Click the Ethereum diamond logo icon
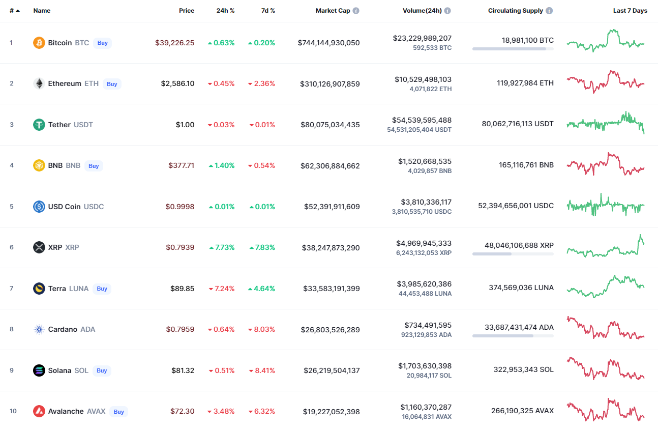Image resolution: width=658 pixels, height=429 pixels. click(x=39, y=83)
